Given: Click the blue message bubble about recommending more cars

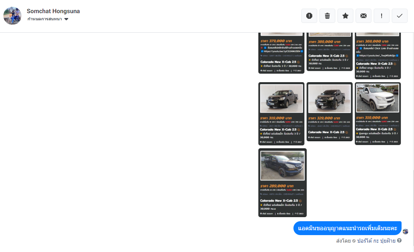Looking at the screenshot, I should [x=347, y=228].
